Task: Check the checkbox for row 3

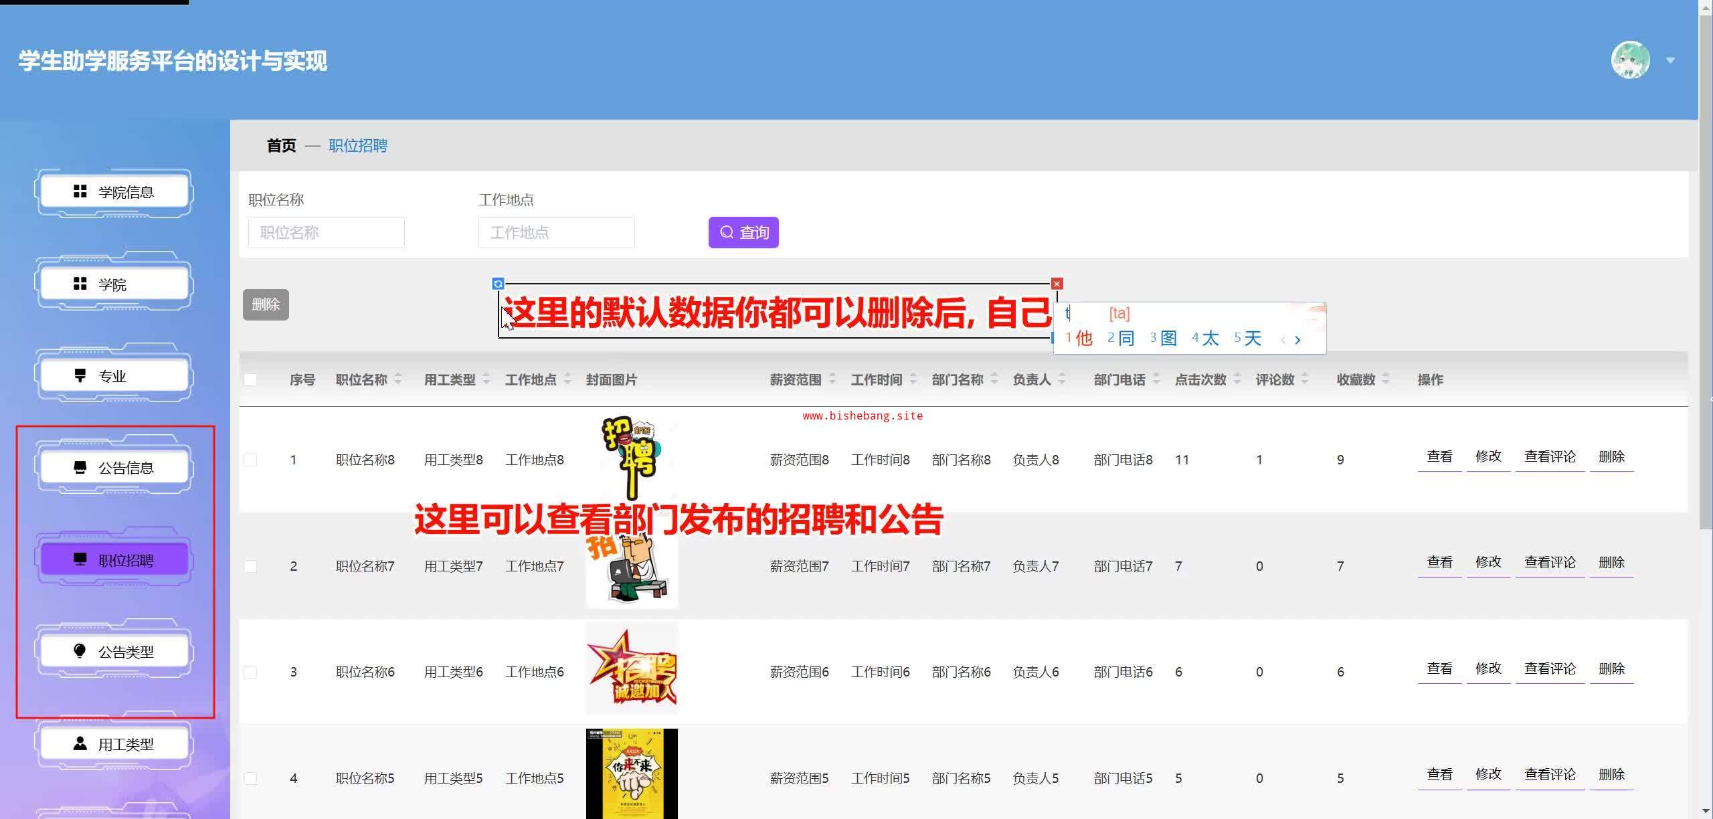Action: (250, 672)
